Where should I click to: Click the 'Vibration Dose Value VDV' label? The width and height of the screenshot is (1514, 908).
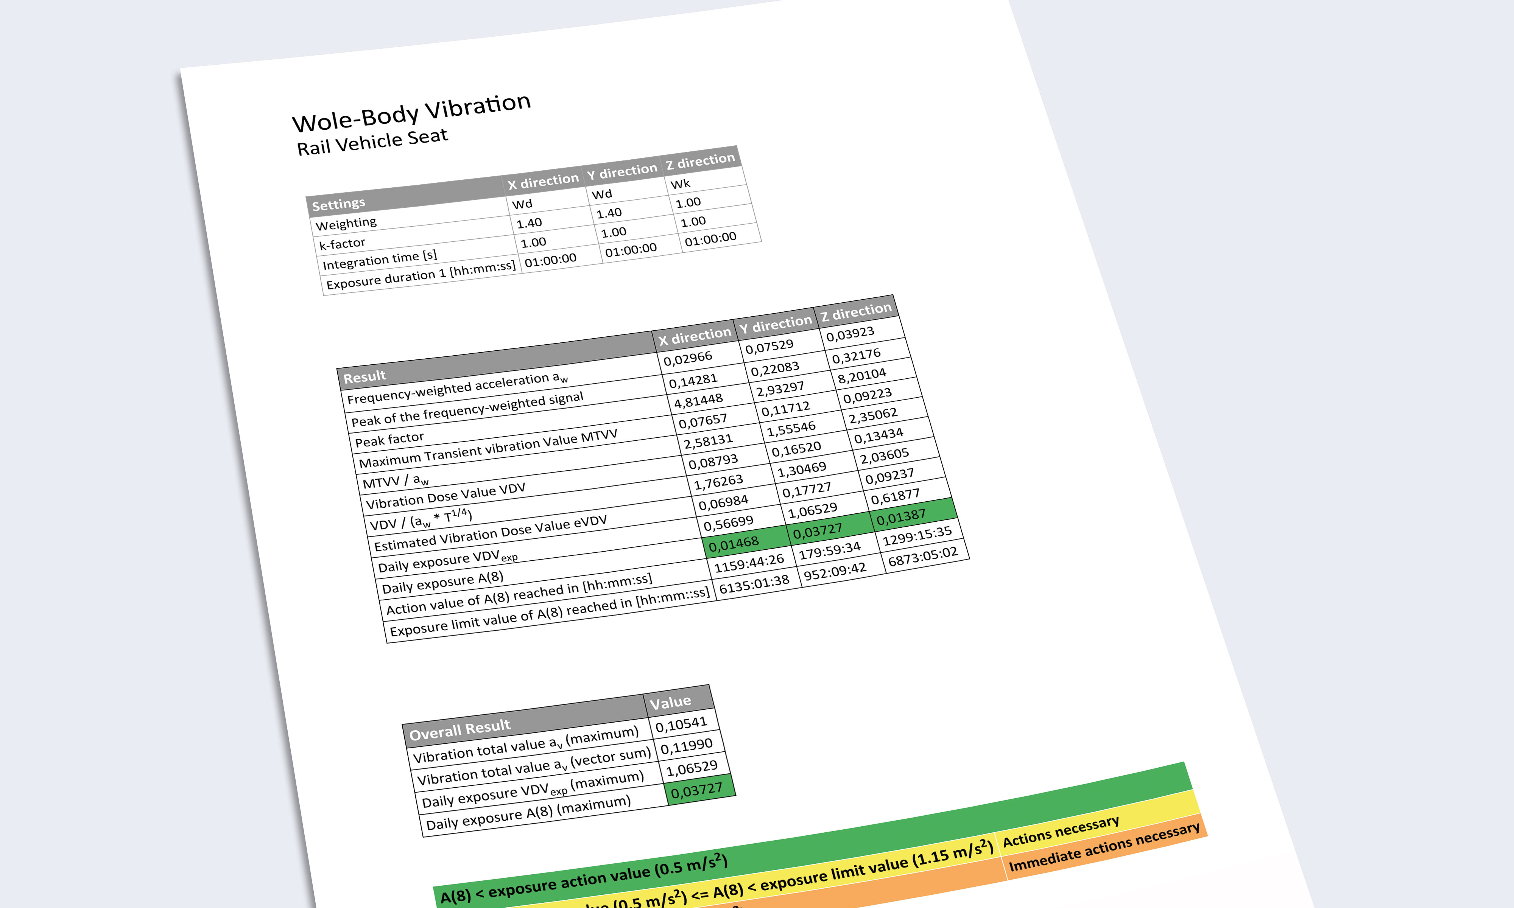[x=445, y=496]
